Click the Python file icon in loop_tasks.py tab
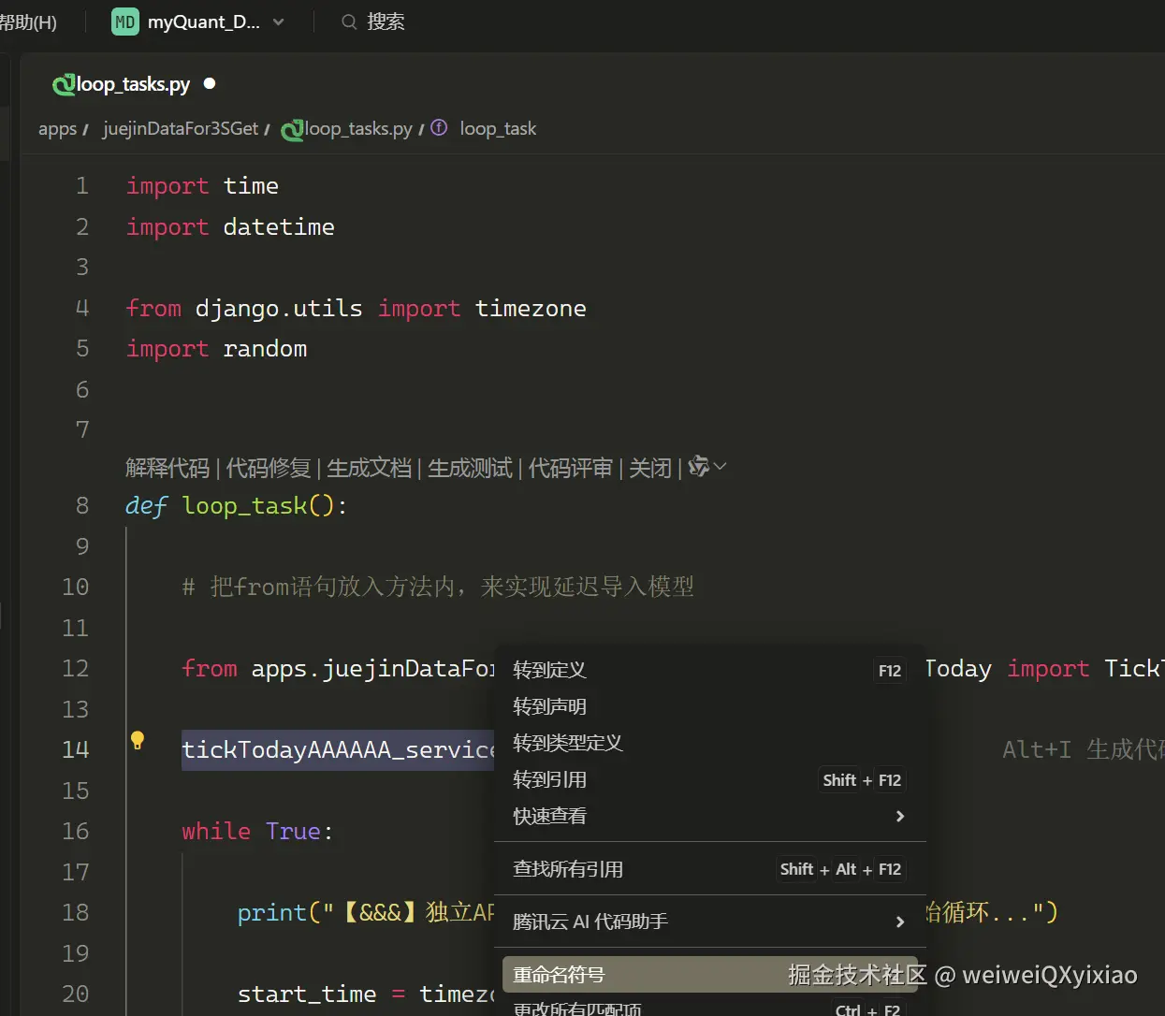The height and width of the screenshot is (1016, 1165). (64, 85)
